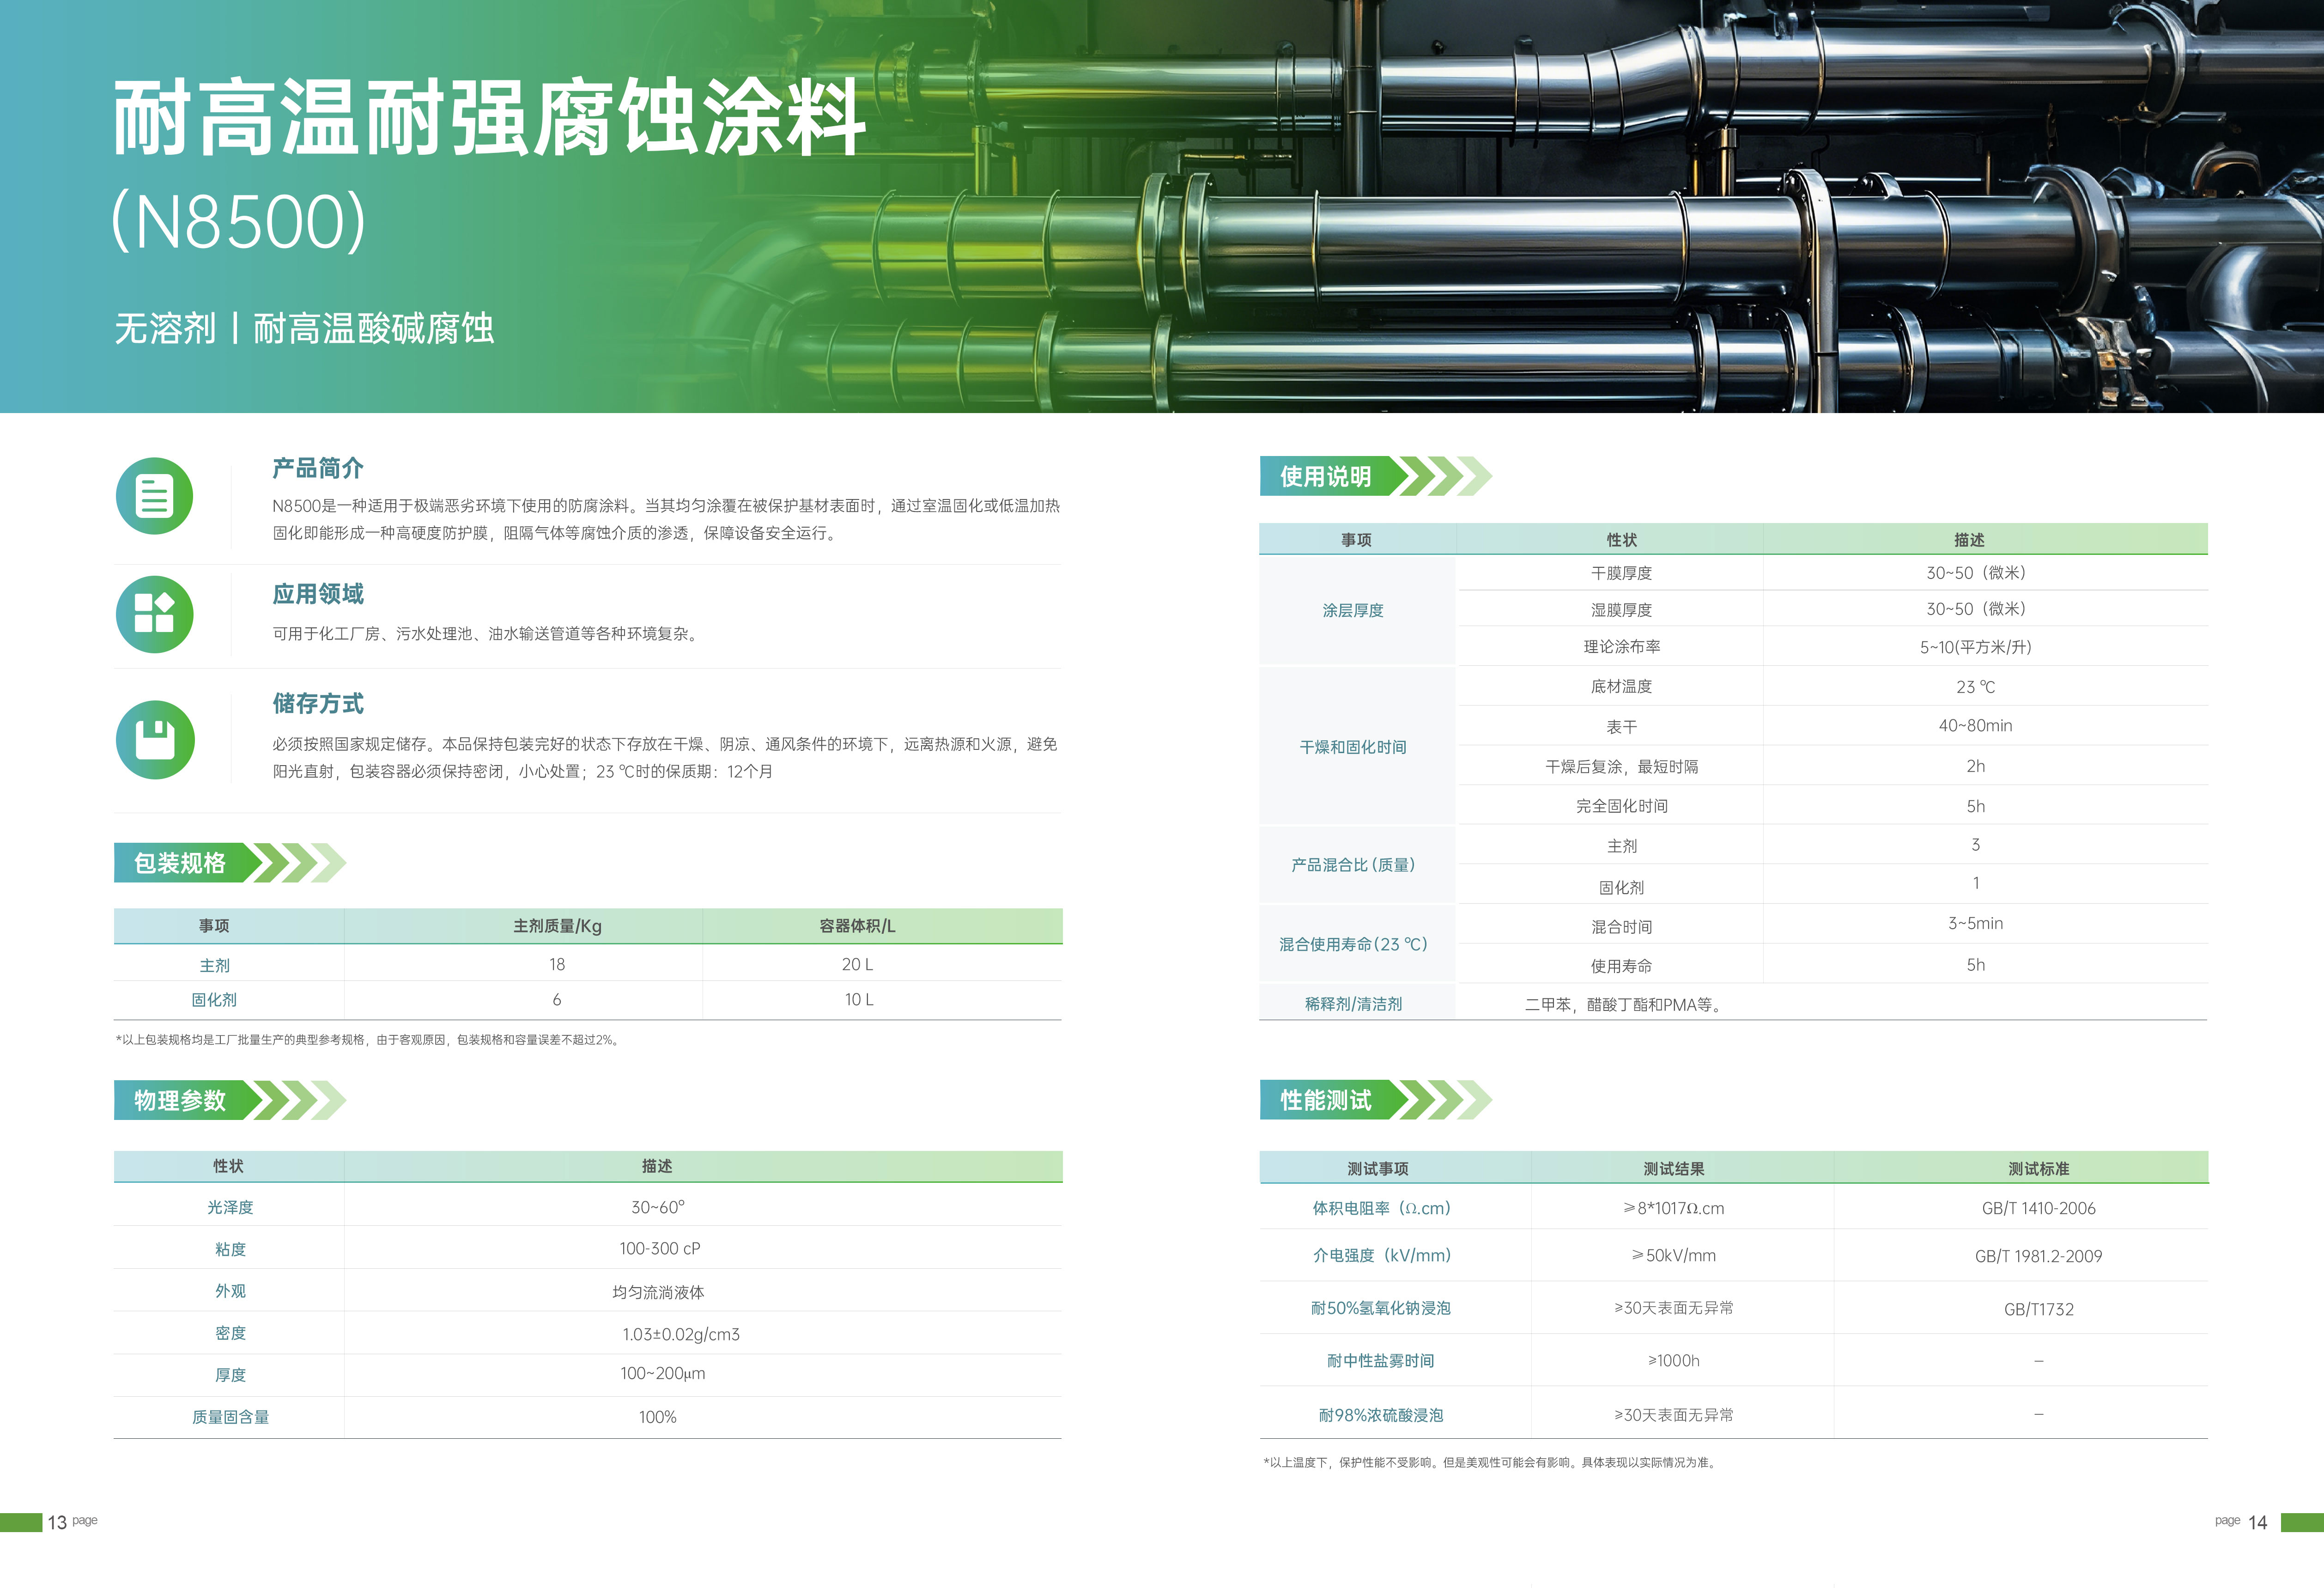This screenshot has height=1588, width=2324.
Task: Click the 主剂质量/Kg column header
Action: [557, 926]
